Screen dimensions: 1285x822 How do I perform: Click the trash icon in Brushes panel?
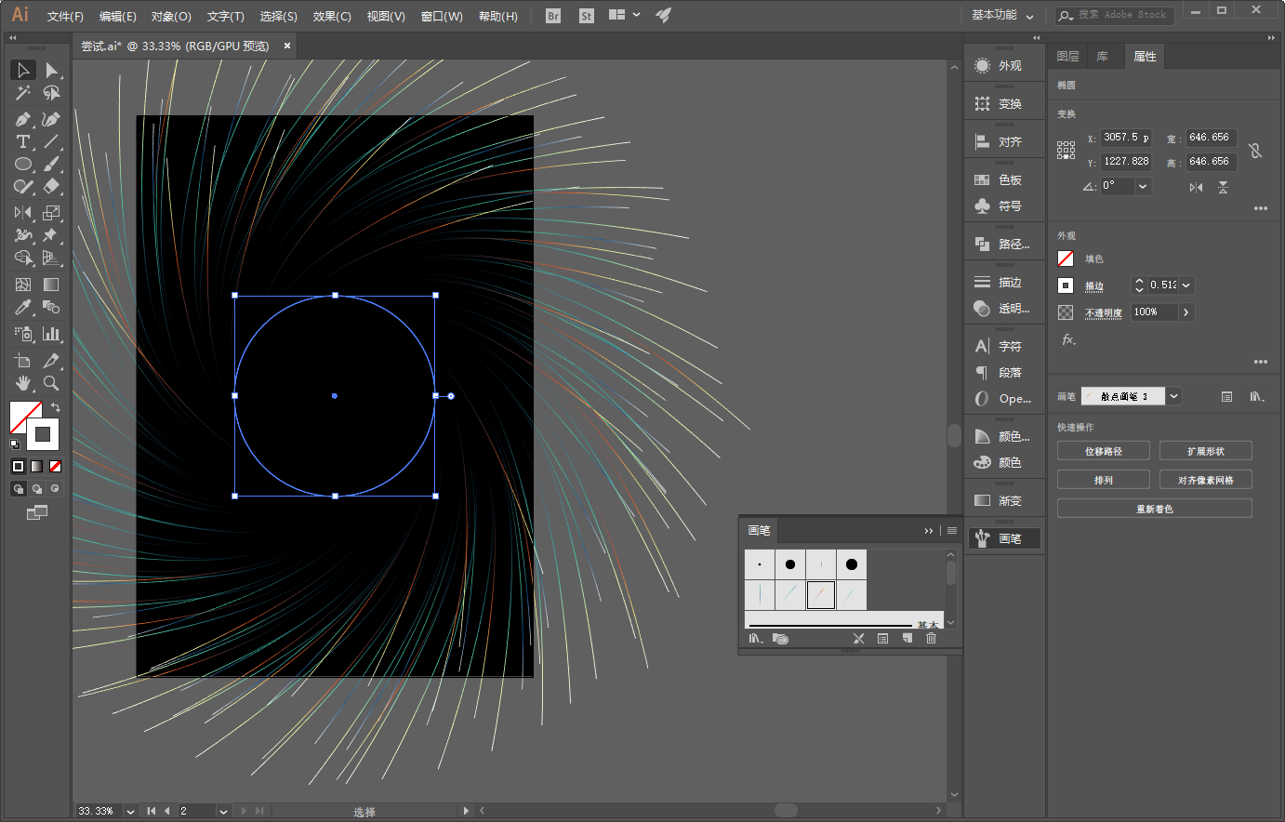click(x=931, y=639)
